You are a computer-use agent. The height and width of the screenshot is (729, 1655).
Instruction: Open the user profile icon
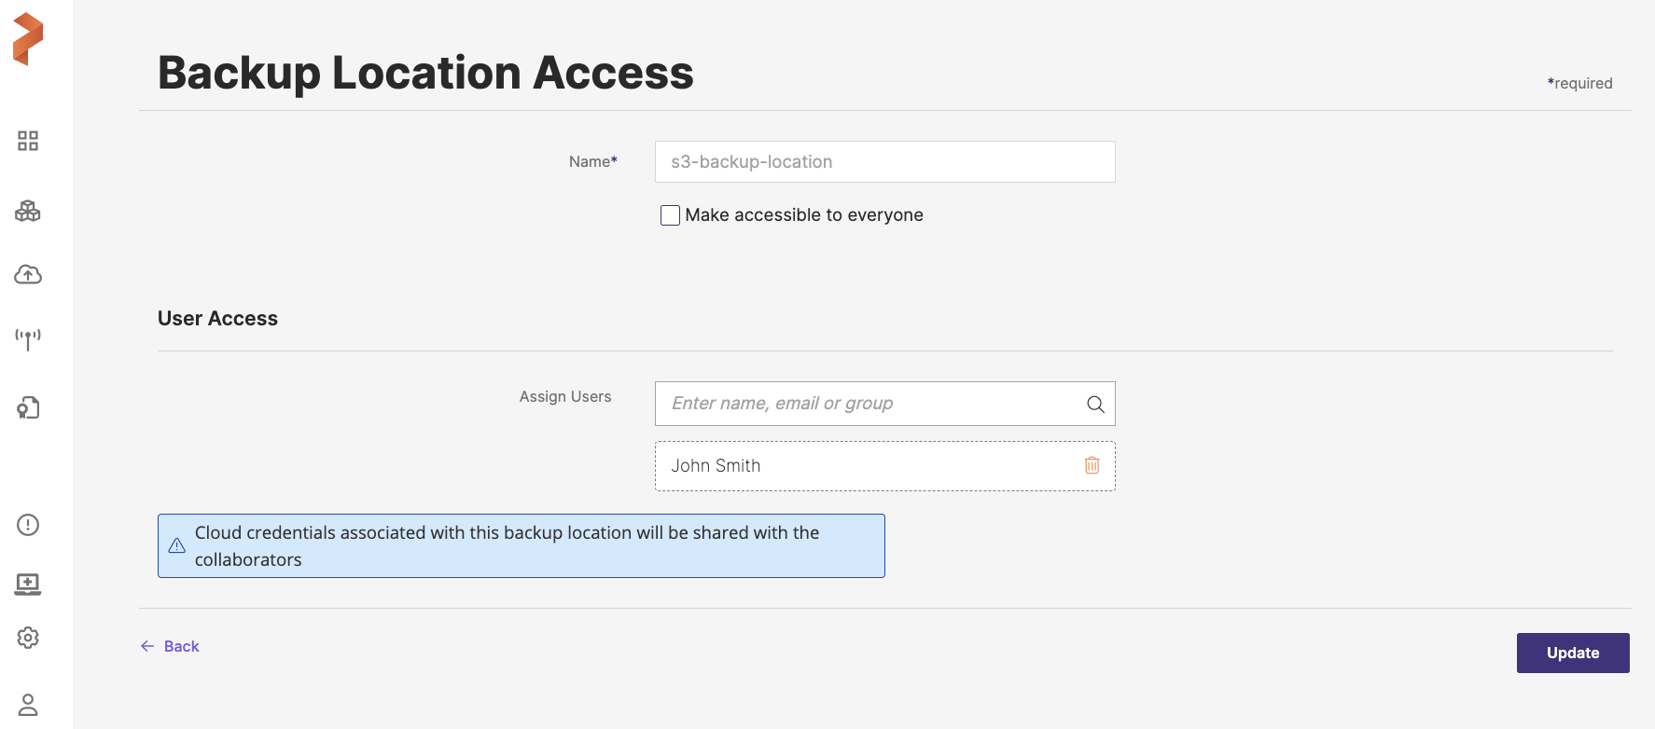pyautogui.click(x=28, y=705)
